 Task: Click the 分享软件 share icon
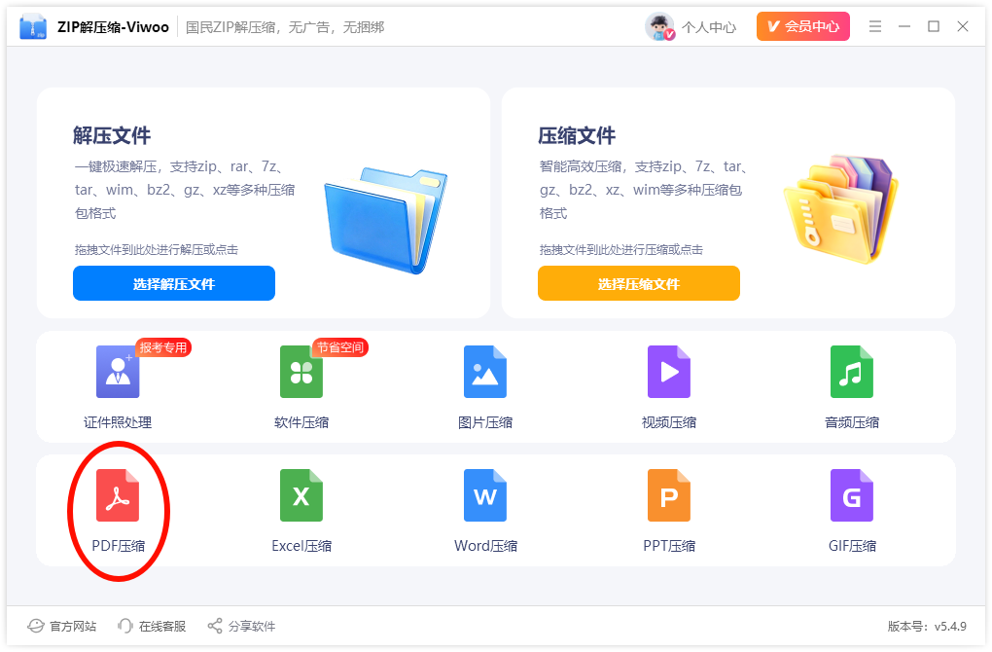[x=215, y=626]
